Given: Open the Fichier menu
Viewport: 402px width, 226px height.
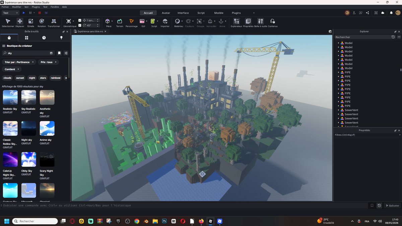Looking at the screenshot, I should click(x=5, y=7).
